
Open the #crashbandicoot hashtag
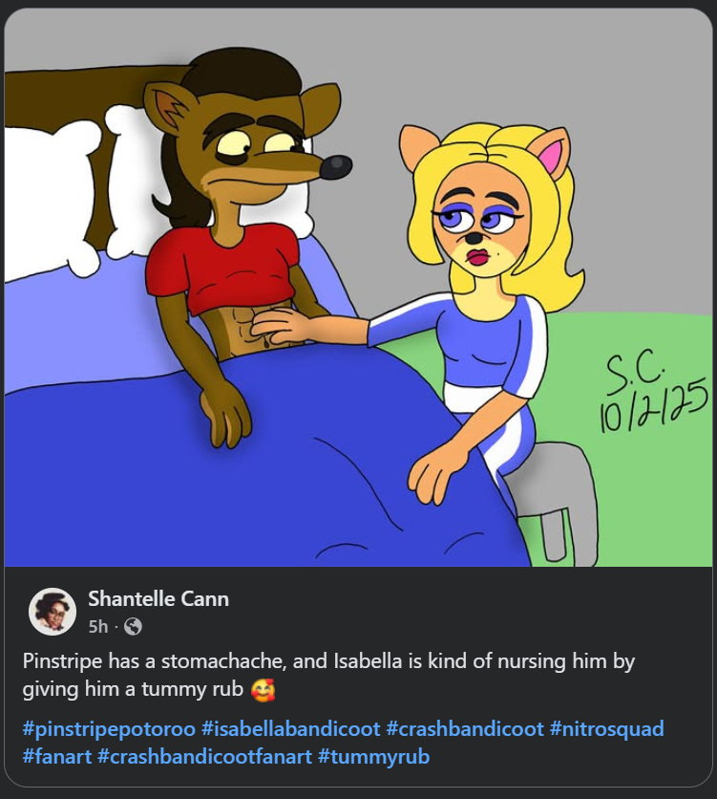pyautogui.click(x=465, y=728)
